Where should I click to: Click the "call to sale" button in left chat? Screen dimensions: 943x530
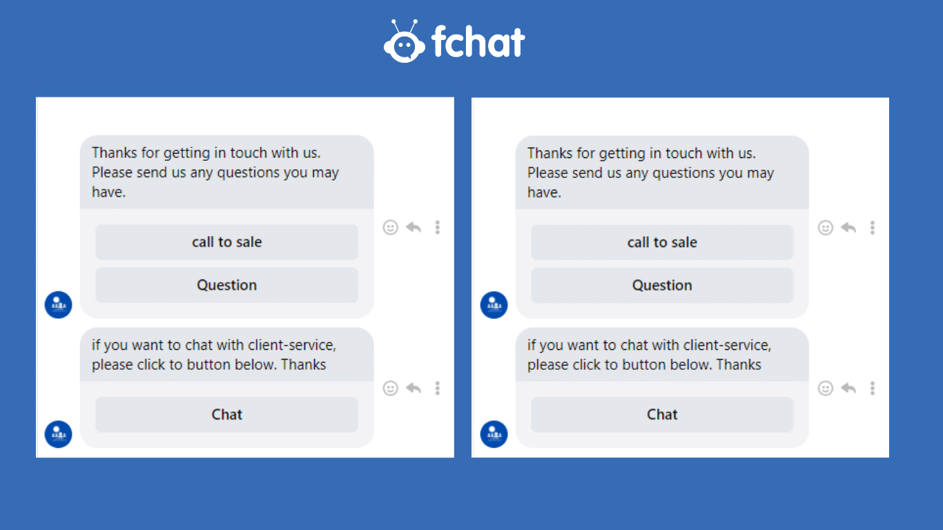click(x=226, y=242)
